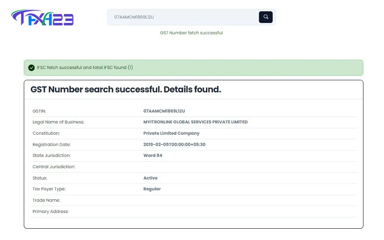The width and height of the screenshot is (384, 240).
Task: Click the 'Legal Name of Business:' label
Action: (58, 122)
